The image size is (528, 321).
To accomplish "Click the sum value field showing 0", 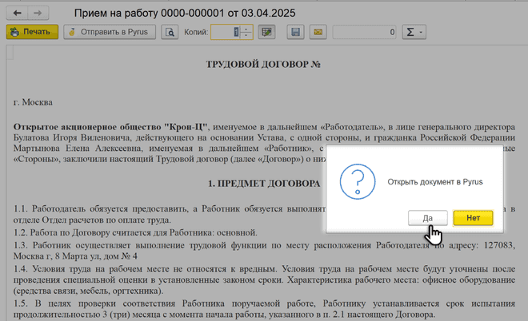I will pos(364,33).
